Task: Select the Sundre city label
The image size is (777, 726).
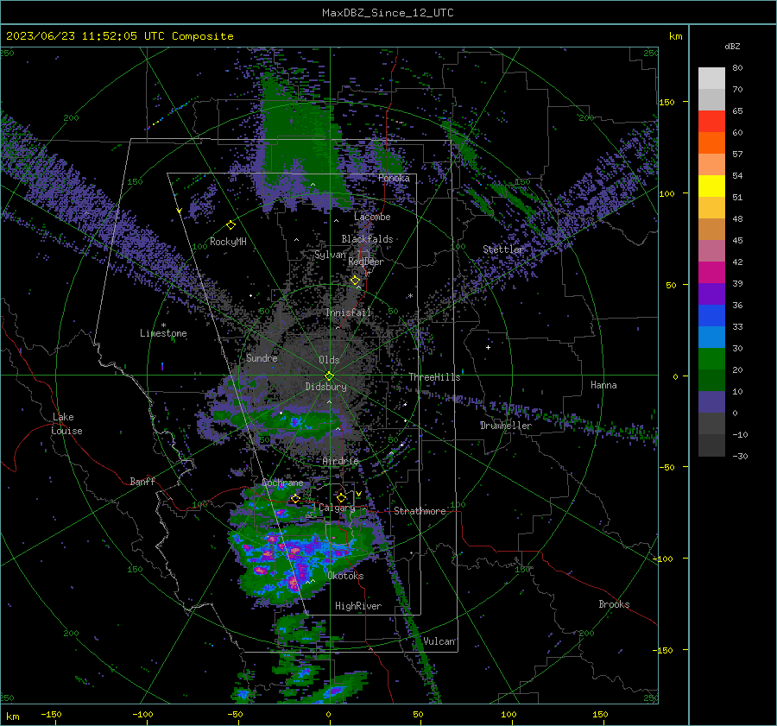Action: pos(262,358)
